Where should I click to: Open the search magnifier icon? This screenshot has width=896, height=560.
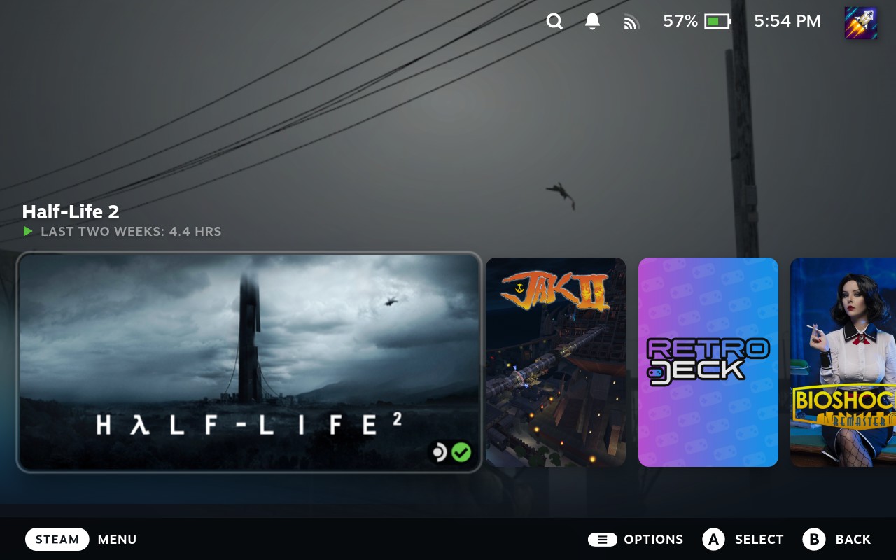(554, 22)
